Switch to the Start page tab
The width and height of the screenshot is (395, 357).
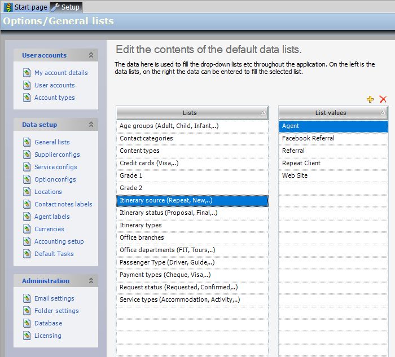pyautogui.click(x=26, y=7)
